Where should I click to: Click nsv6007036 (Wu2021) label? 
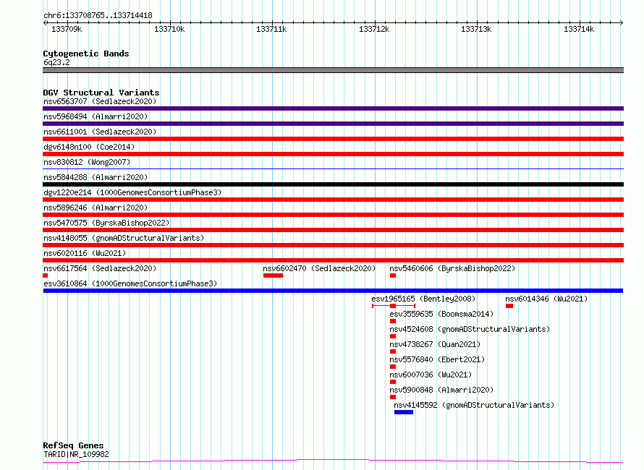tap(431, 375)
